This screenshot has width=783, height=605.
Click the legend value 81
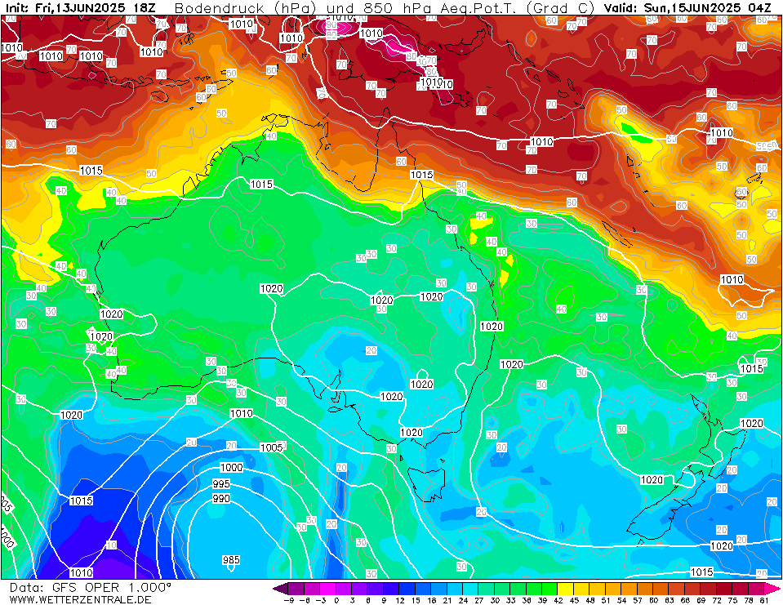(x=763, y=600)
